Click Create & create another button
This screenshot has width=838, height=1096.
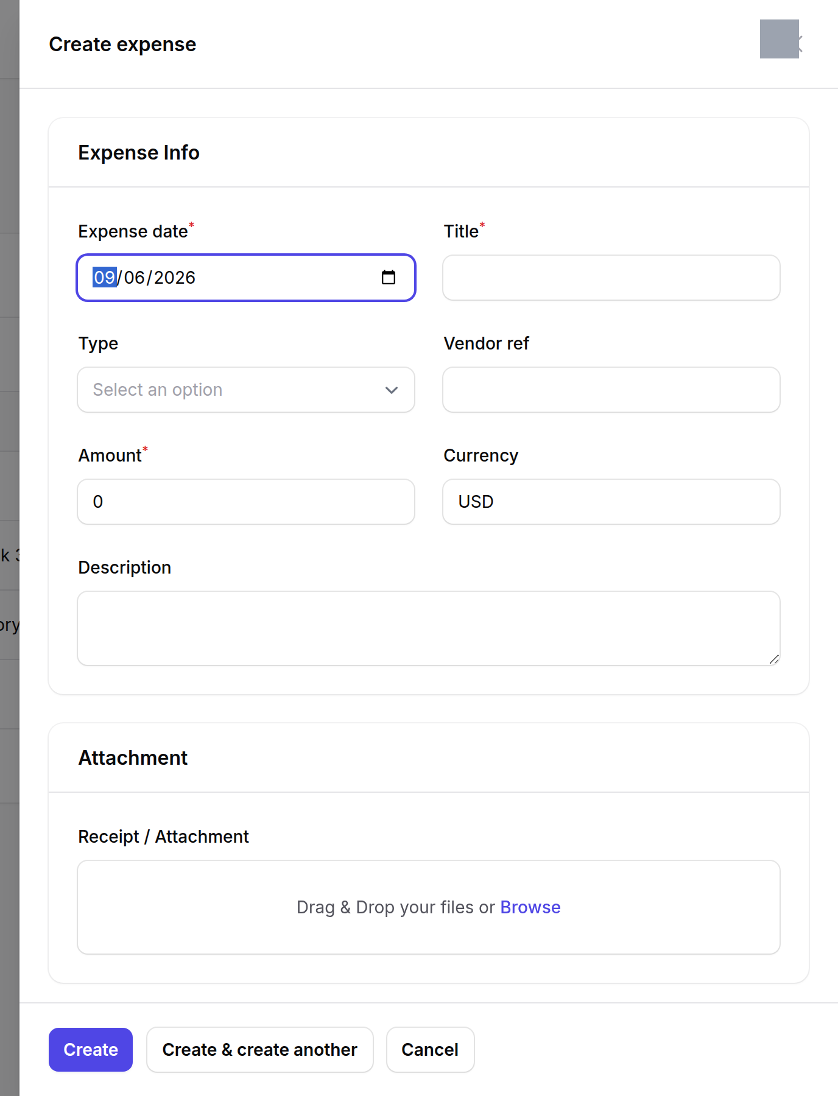tap(260, 1050)
